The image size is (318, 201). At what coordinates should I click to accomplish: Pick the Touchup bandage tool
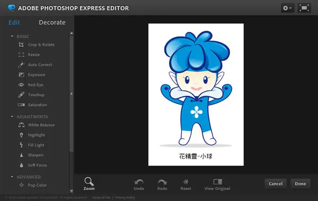[x=21, y=94]
